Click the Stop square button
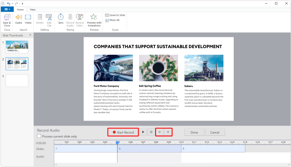This screenshot has height=167, width=291. (151, 132)
